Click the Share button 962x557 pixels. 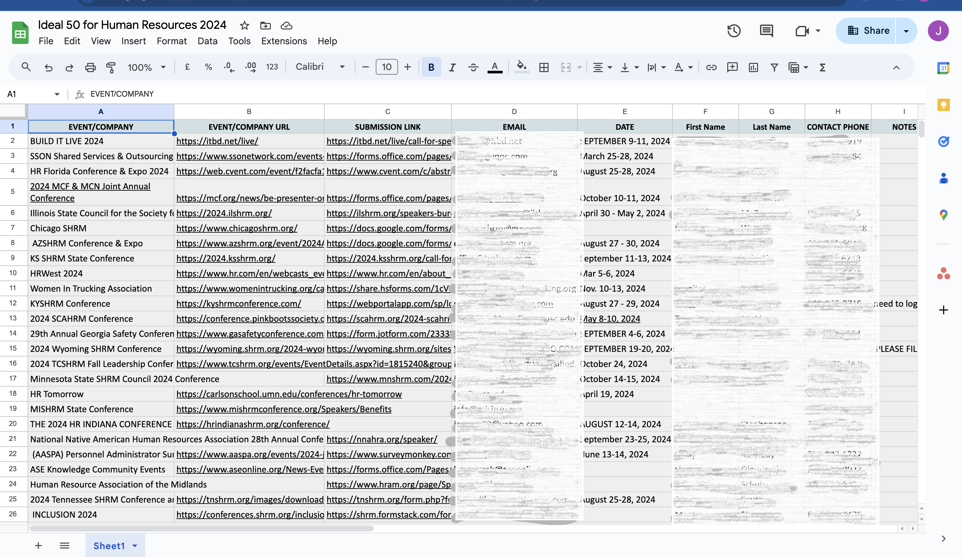868,30
